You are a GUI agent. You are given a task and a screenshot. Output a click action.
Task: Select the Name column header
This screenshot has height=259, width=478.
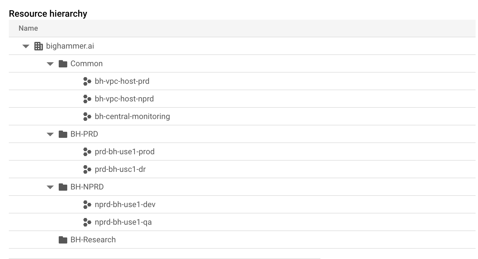[x=28, y=28]
